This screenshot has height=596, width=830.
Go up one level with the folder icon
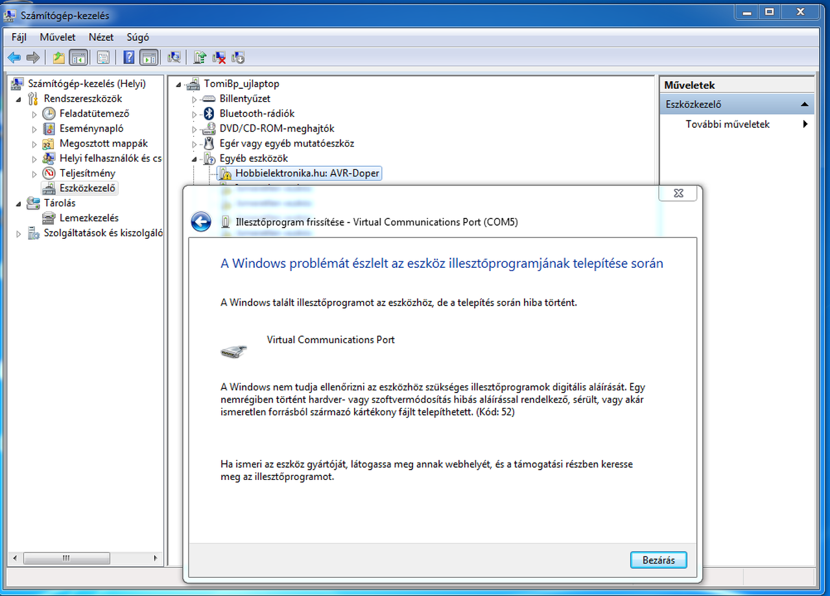(59, 58)
